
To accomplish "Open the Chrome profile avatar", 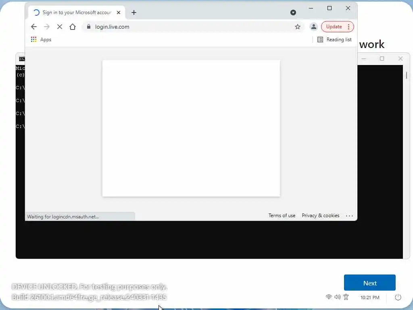I will (313, 27).
